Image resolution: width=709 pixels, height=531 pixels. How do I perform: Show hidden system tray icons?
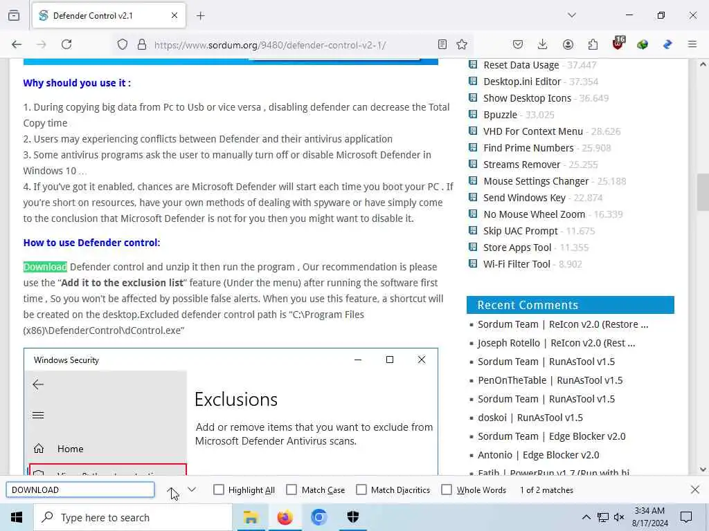[586, 517]
